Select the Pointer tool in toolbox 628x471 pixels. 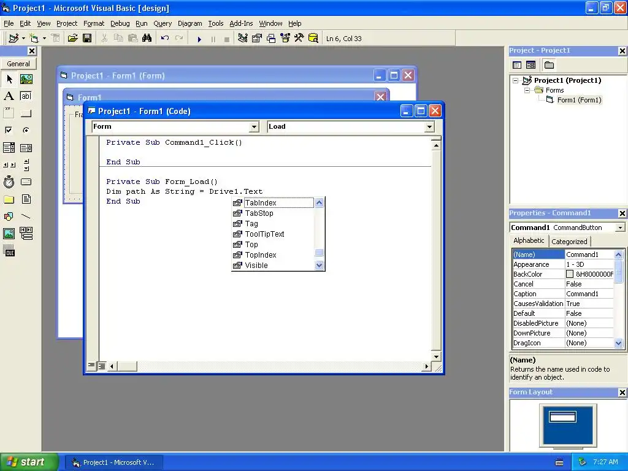click(x=9, y=79)
